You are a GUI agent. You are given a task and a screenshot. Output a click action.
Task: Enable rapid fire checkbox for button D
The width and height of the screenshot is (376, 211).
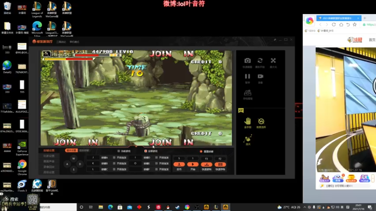pyautogui.click(x=157, y=158)
